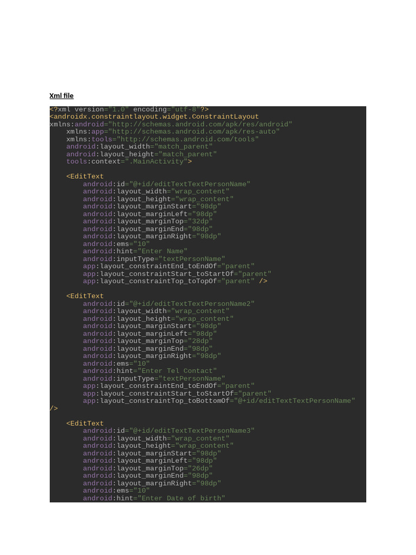Click the second EditText opening tag

(85, 296)
